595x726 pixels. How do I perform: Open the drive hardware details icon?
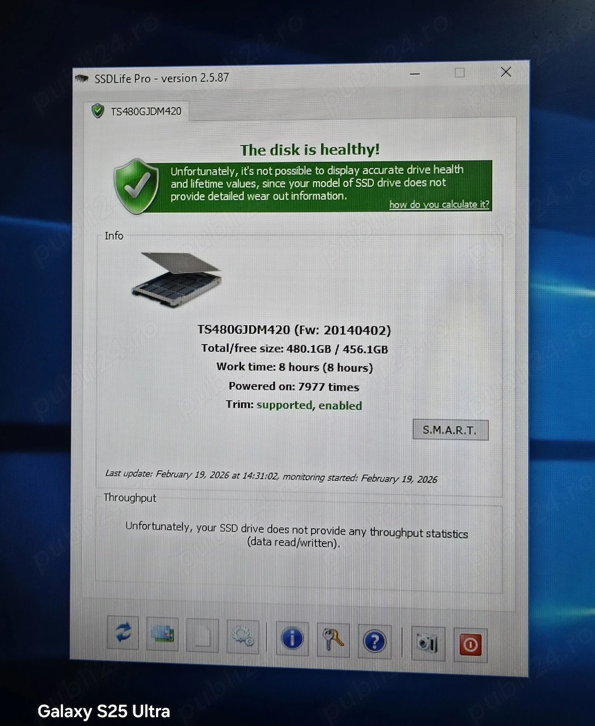[161, 634]
